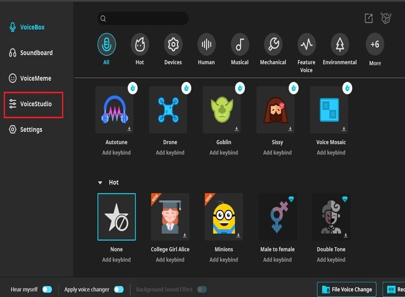
Task: Click the timer badge on Goblin
Action: coord(240,89)
